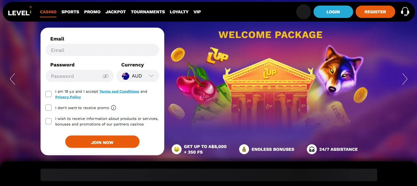
Task: Click the money-face bonus icon
Action: [177, 149]
